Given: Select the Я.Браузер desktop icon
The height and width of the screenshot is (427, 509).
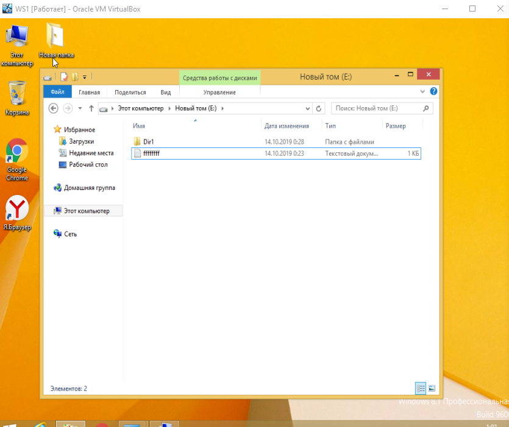Looking at the screenshot, I should tap(17, 208).
